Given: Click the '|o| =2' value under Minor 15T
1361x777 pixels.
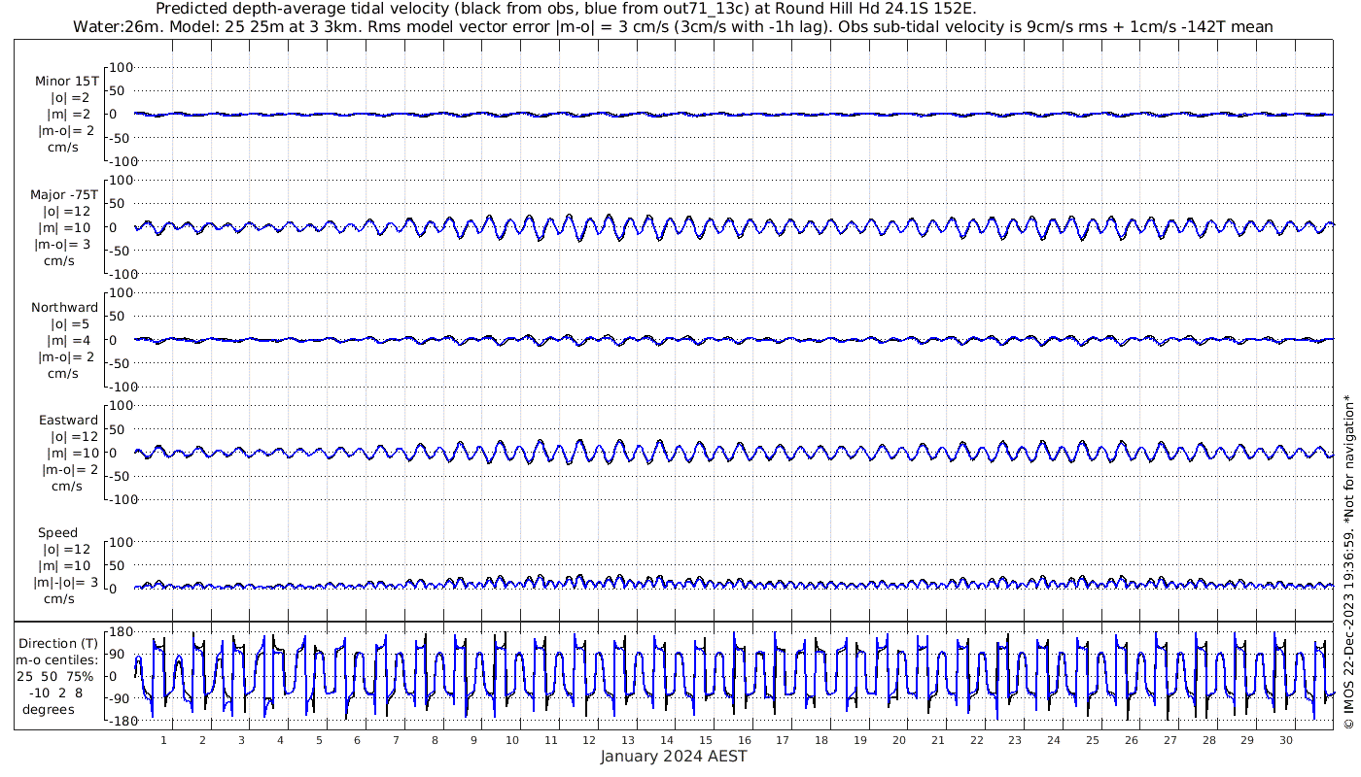Looking at the screenshot, I should click(x=70, y=99).
